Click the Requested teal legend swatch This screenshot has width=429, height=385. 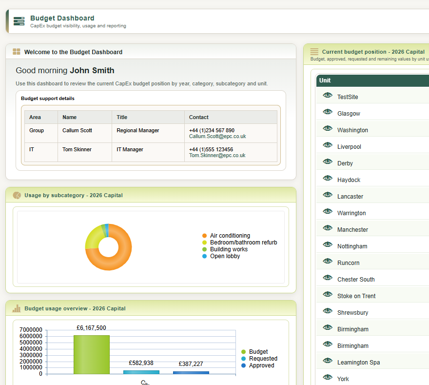tap(243, 359)
